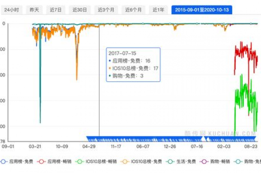261x173 pixels.
Task: Click the 06-07 x-axis label
Action: tap(143, 147)
